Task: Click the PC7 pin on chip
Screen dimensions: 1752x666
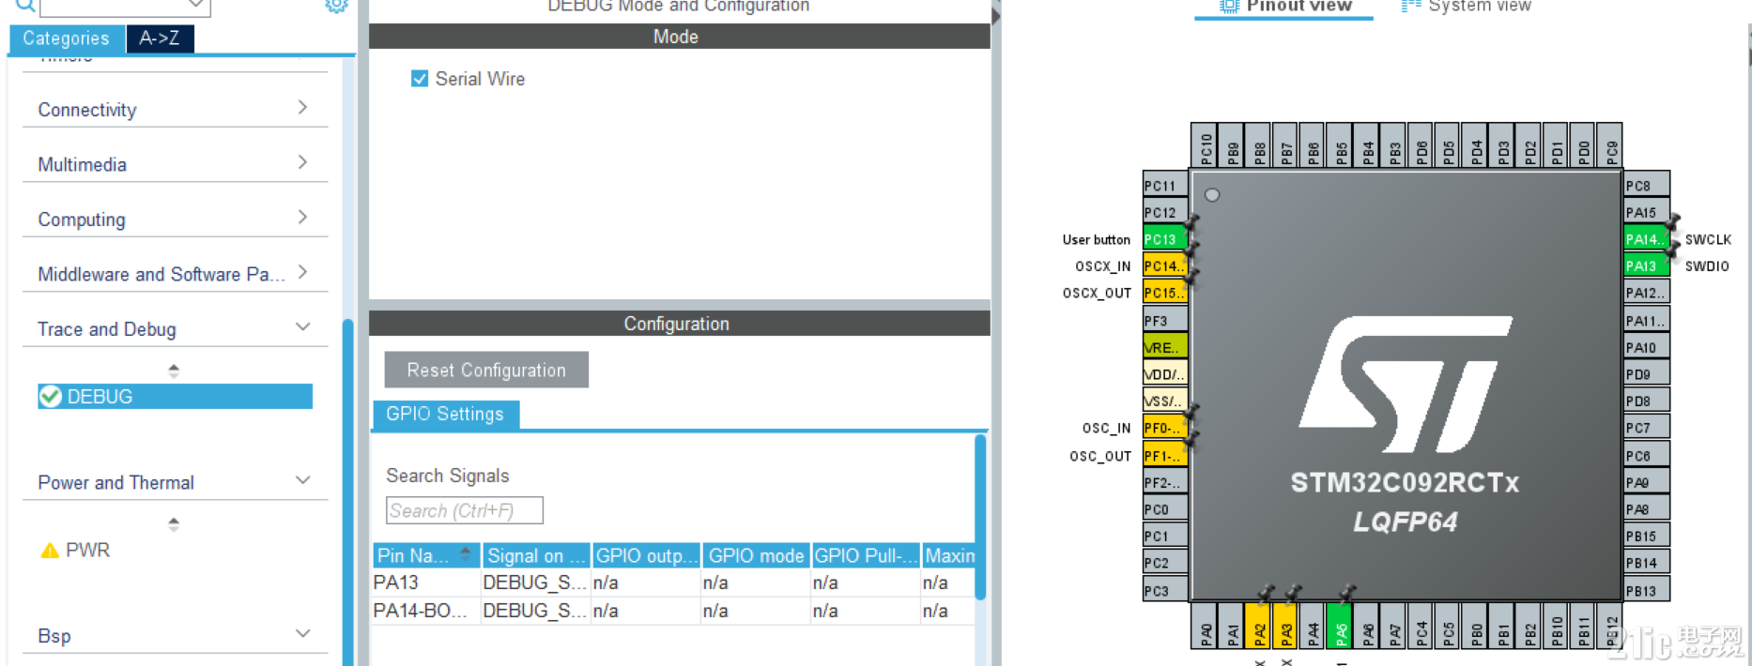Action: click(1647, 428)
